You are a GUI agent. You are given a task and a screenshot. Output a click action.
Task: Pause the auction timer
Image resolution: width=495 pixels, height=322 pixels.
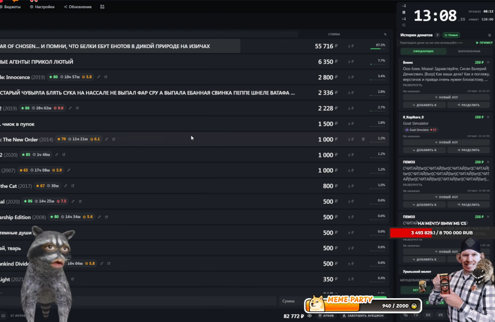click(x=404, y=12)
